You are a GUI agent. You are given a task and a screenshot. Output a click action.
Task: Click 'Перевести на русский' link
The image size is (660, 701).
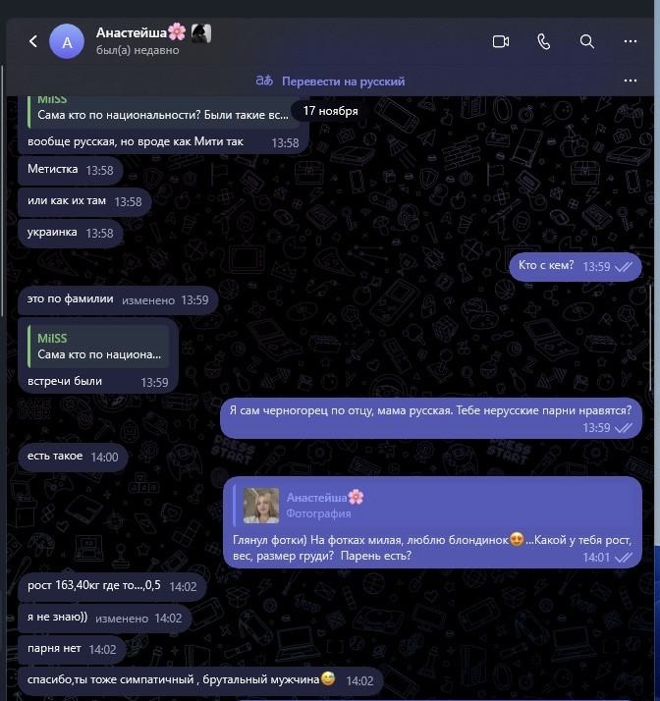(343, 81)
